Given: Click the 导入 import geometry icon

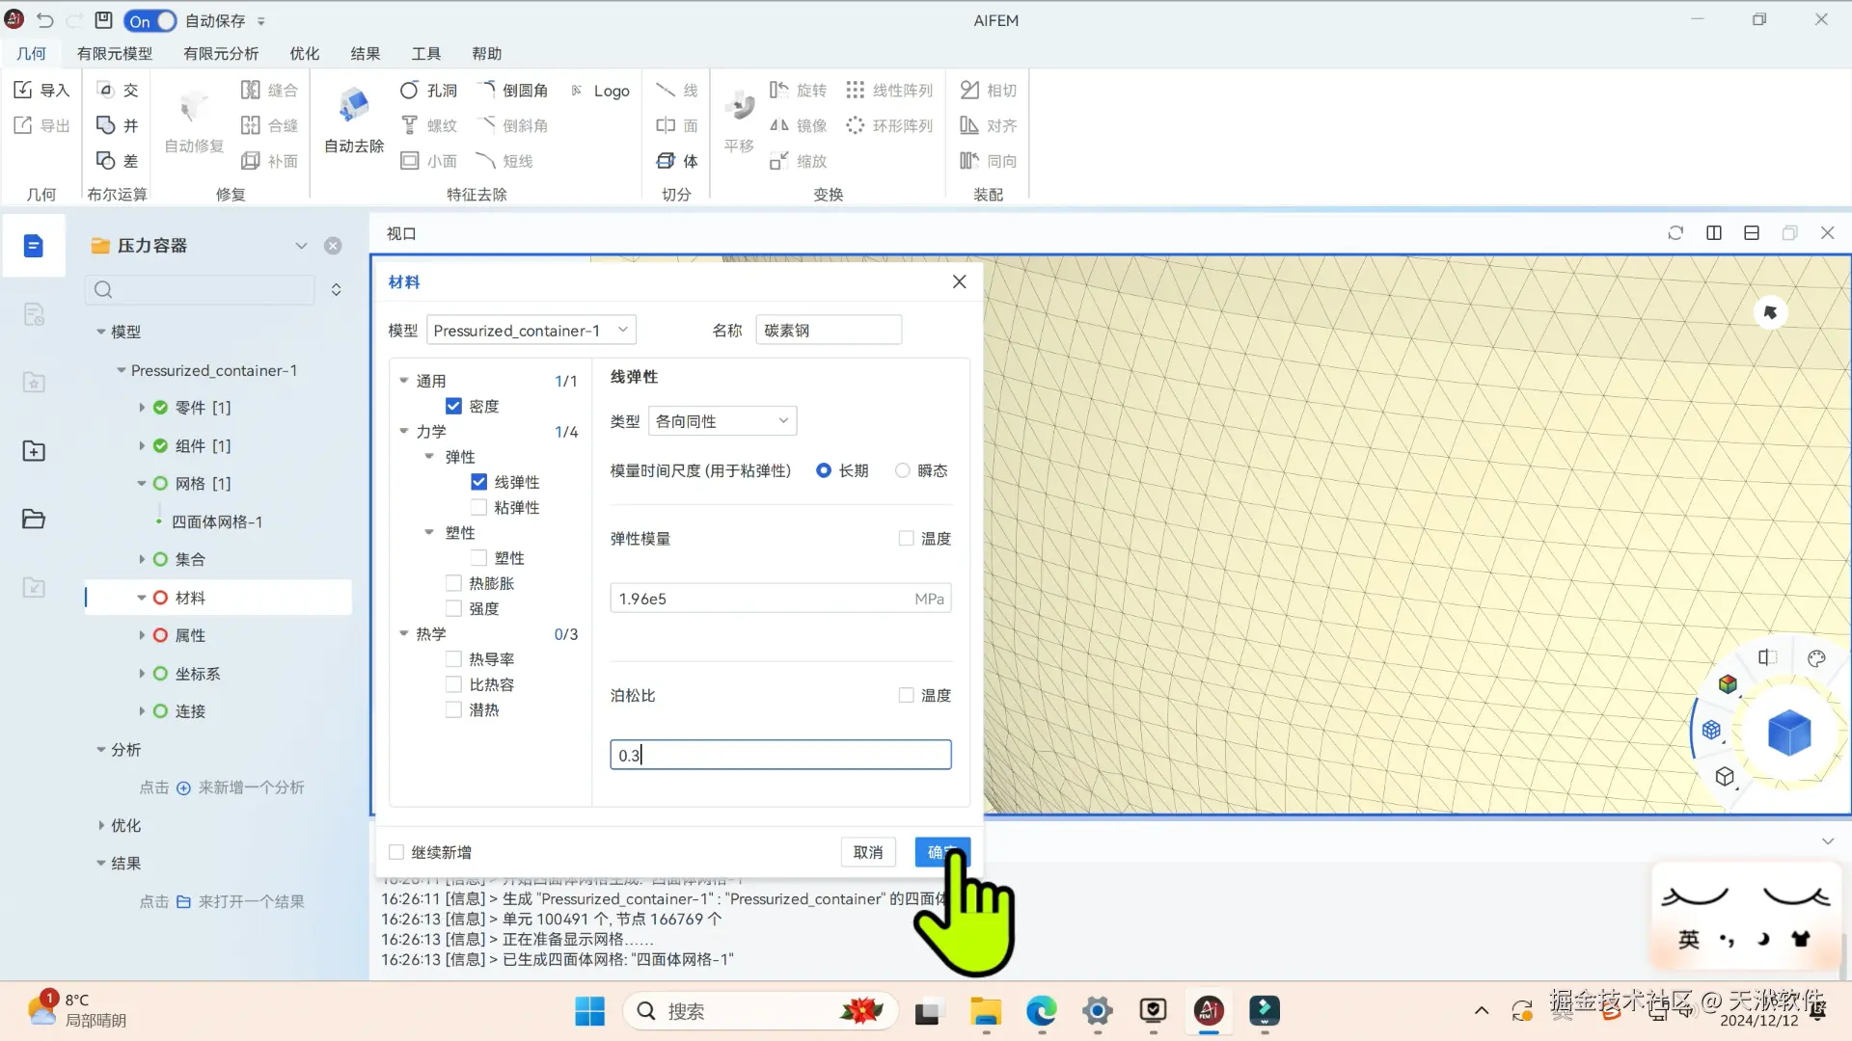Looking at the screenshot, I should 24,90.
